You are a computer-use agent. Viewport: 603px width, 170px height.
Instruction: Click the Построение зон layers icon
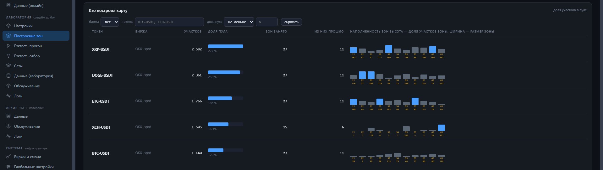tap(8, 36)
